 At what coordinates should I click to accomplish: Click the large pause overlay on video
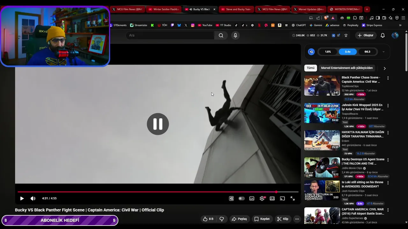tap(158, 124)
